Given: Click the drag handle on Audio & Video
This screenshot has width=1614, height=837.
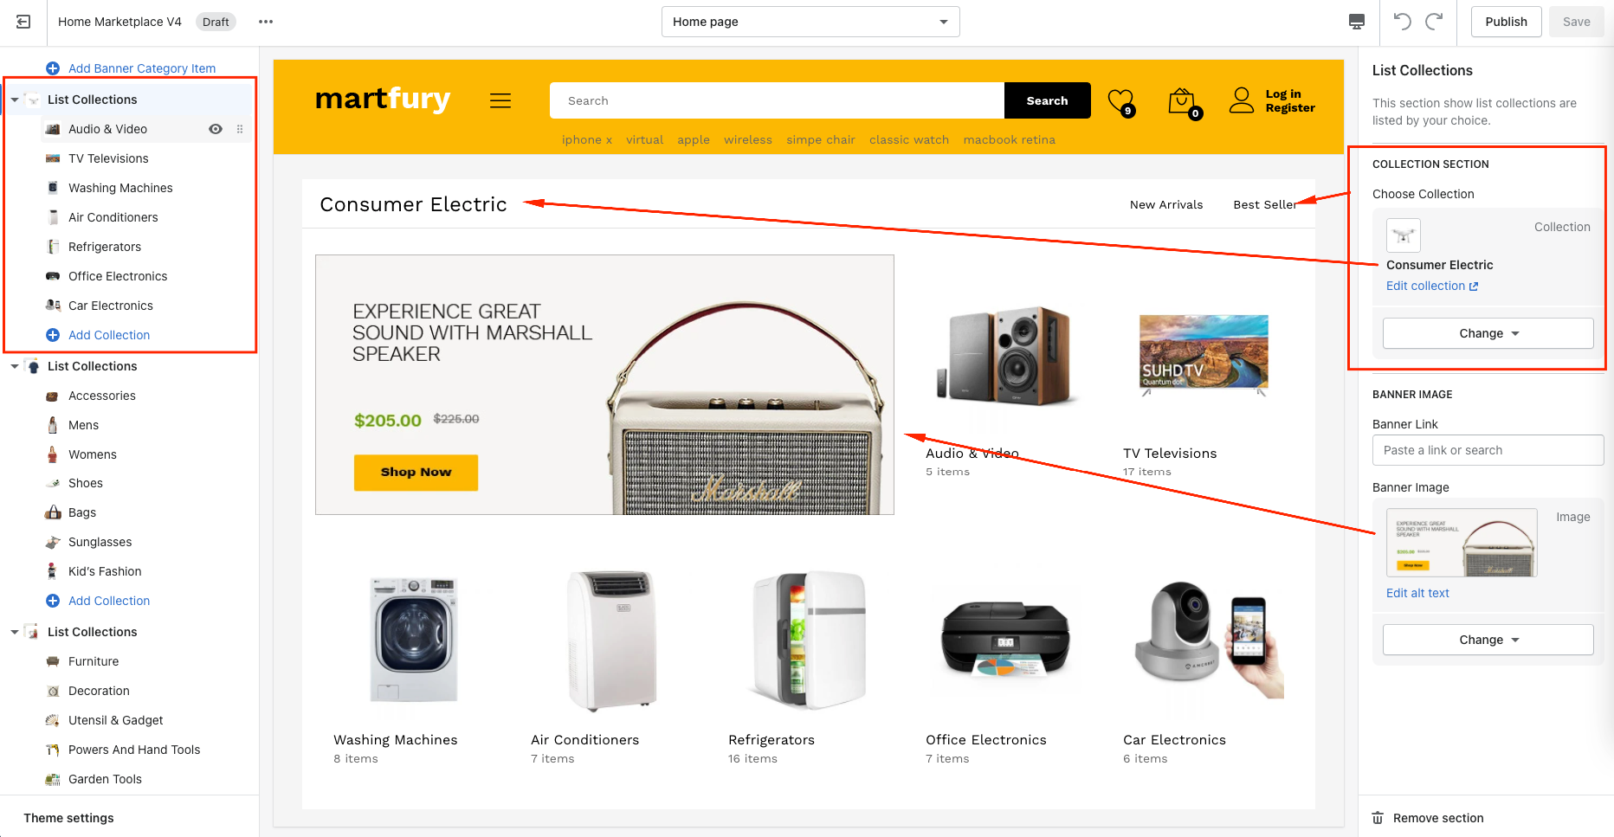Looking at the screenshot, I should (240, 129).
